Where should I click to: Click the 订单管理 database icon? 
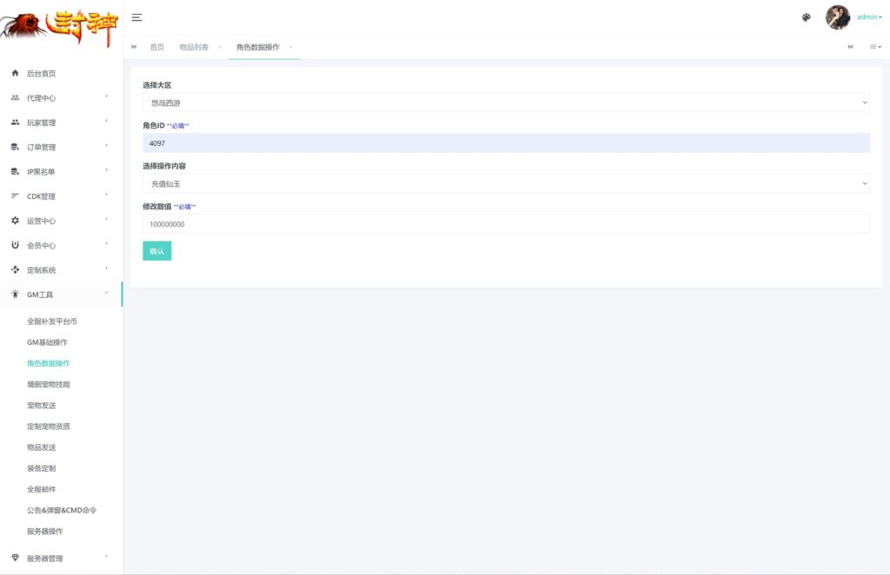click(15, 147)
